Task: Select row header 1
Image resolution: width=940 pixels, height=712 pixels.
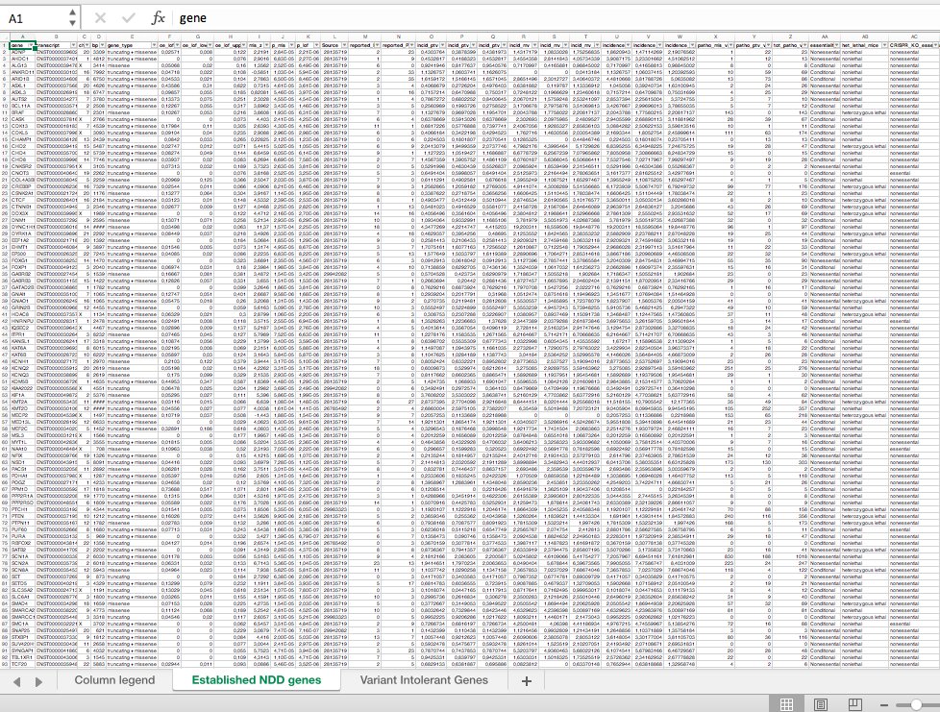Action: point(4,45)
